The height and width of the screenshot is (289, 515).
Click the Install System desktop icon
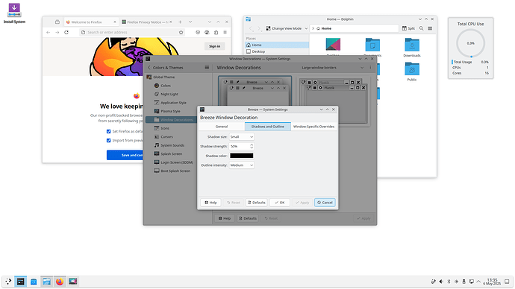coord(14,13)
